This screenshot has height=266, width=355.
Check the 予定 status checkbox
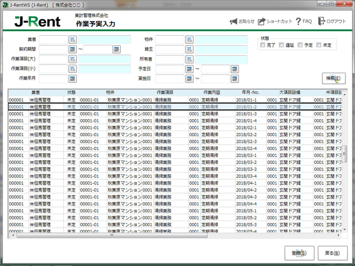coord(300,45)
